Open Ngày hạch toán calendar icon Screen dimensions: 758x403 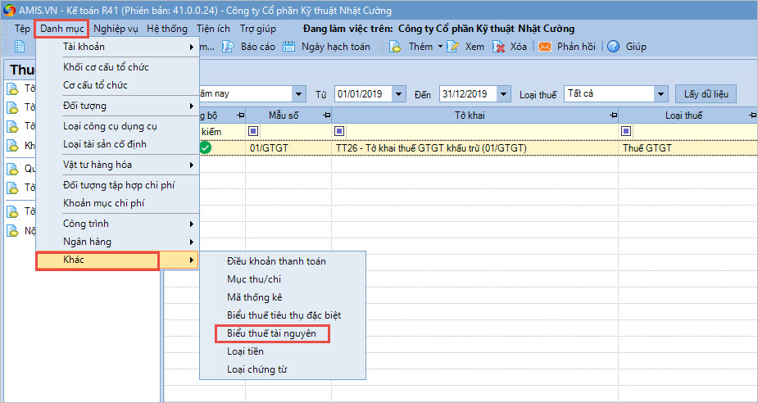pyautogui.click(x=289, y=47)
